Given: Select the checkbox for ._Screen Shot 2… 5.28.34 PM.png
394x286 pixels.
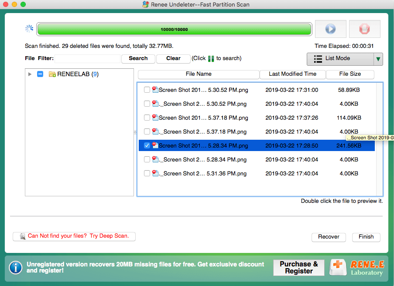Looking at the screenshot, I should pos(147,159).
